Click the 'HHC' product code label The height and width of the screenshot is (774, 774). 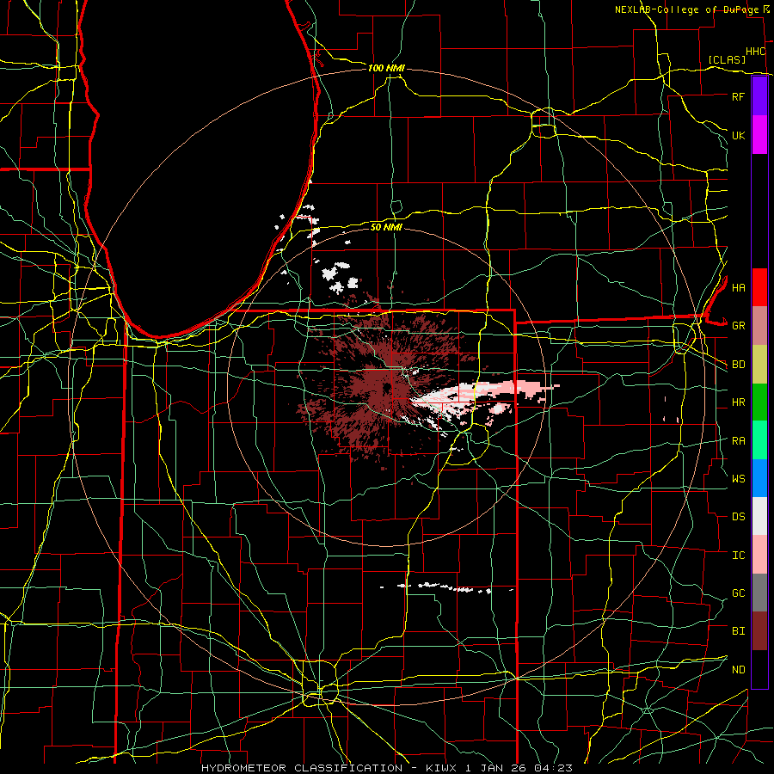[x=756, y=52]
